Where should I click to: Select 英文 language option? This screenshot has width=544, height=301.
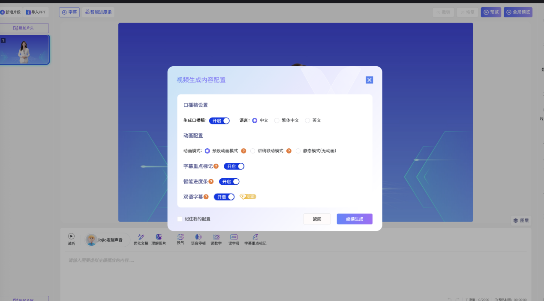[307, 121]
